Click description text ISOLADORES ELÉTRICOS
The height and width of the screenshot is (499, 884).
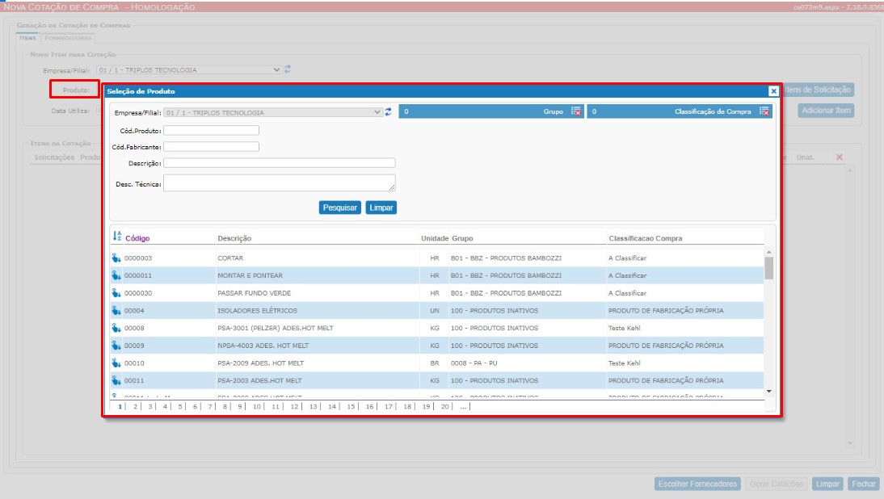pos(257,310)
